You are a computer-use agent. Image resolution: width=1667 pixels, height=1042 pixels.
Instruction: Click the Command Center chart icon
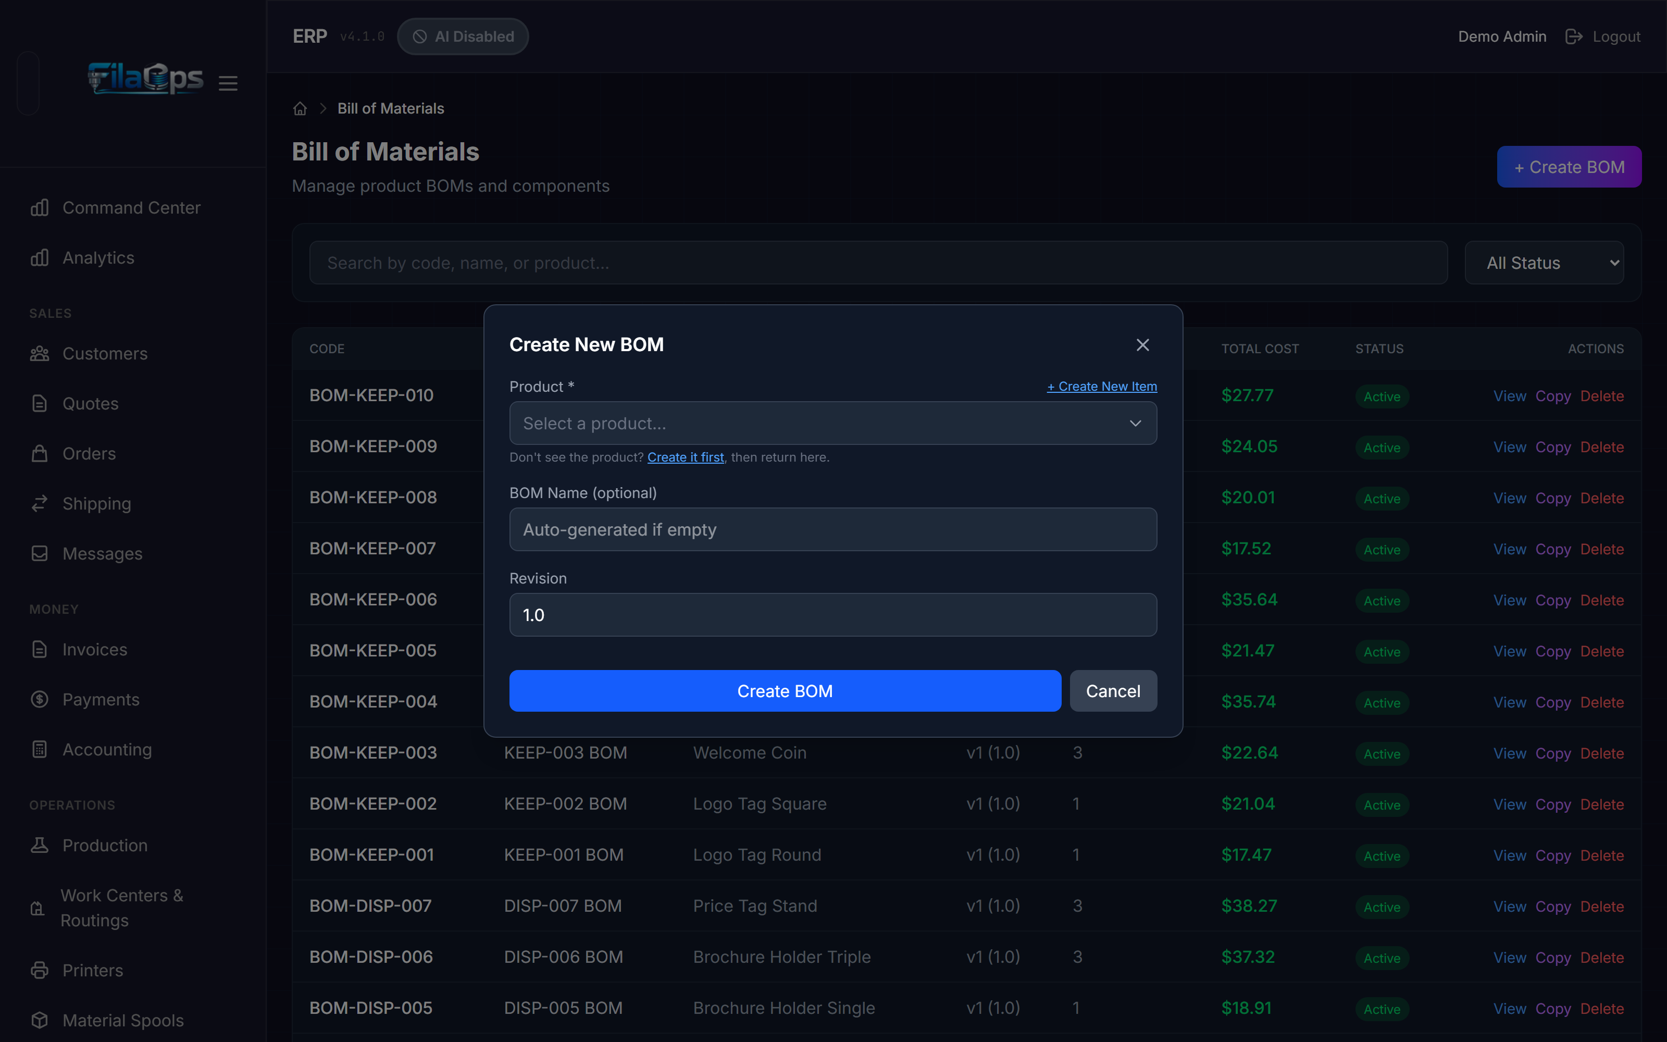pyautogui.click(x=40, y=207)
